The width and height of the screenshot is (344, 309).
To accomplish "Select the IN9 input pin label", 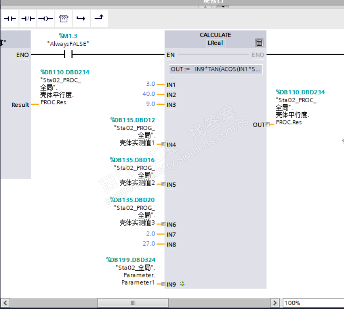I will 171,285.
